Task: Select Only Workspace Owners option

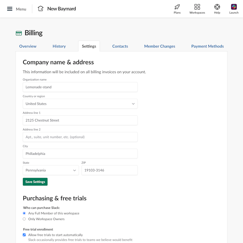Action: point(24,219)
